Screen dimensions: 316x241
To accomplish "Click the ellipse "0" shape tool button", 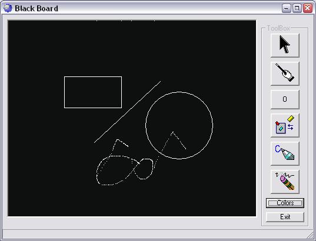I will (285, 99).
